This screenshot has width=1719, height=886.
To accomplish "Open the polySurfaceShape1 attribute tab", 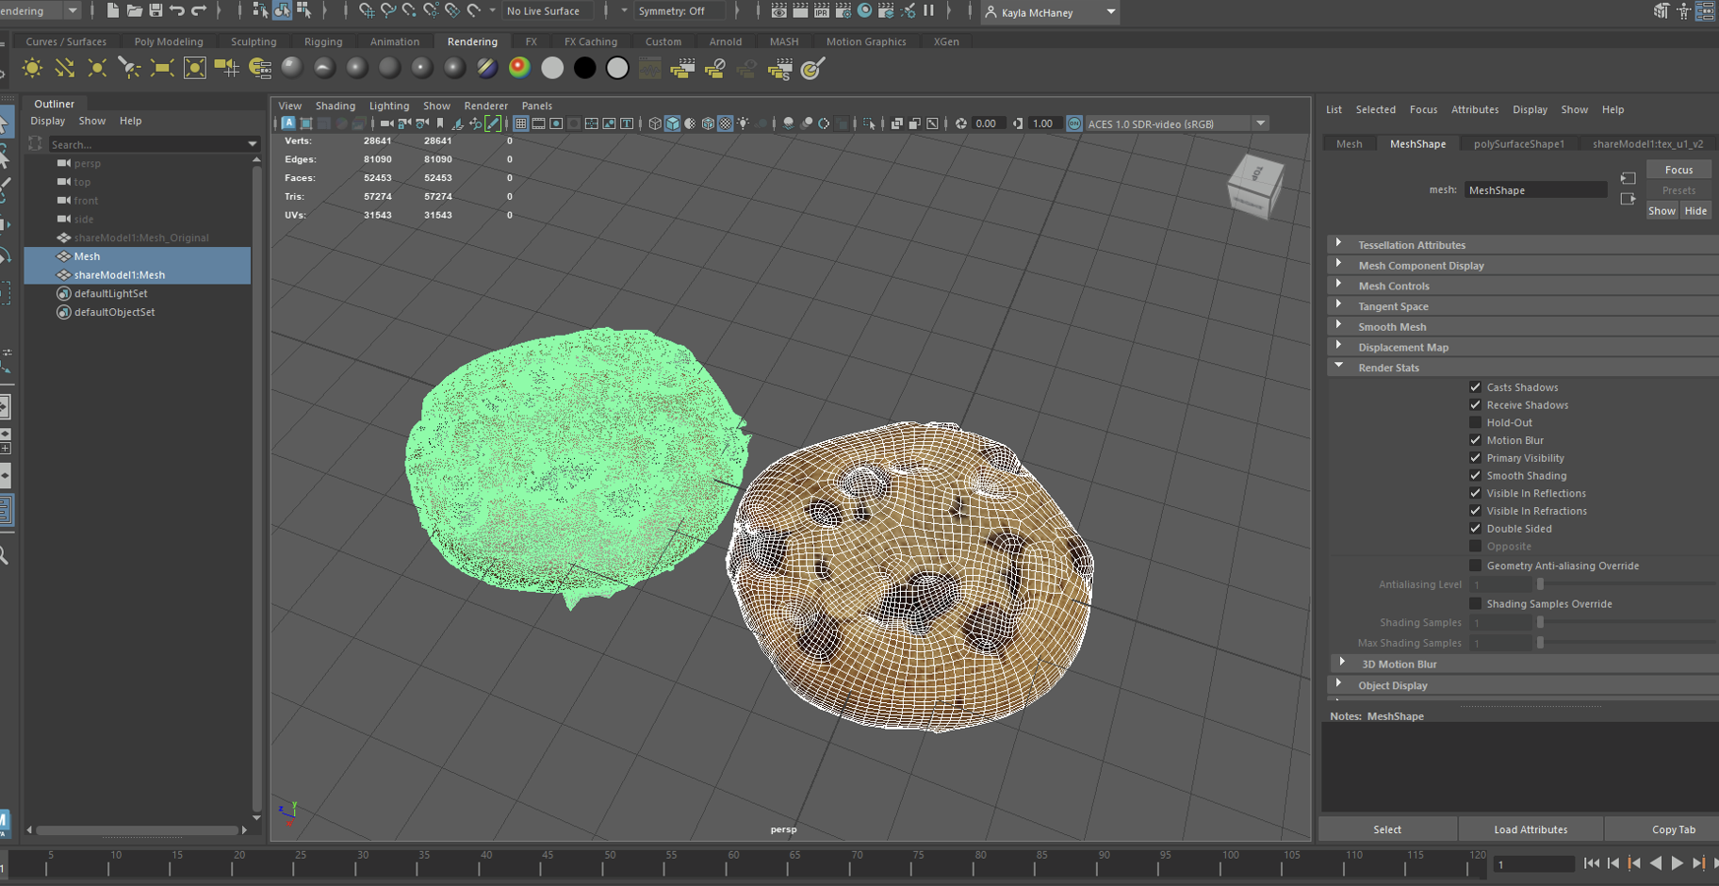I will coord(1519,144).
